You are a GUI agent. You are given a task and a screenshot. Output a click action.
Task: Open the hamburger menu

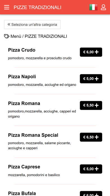(x=7, y=7)
